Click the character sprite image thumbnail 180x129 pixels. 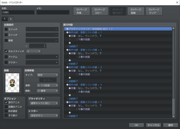(x=12, y=83)
